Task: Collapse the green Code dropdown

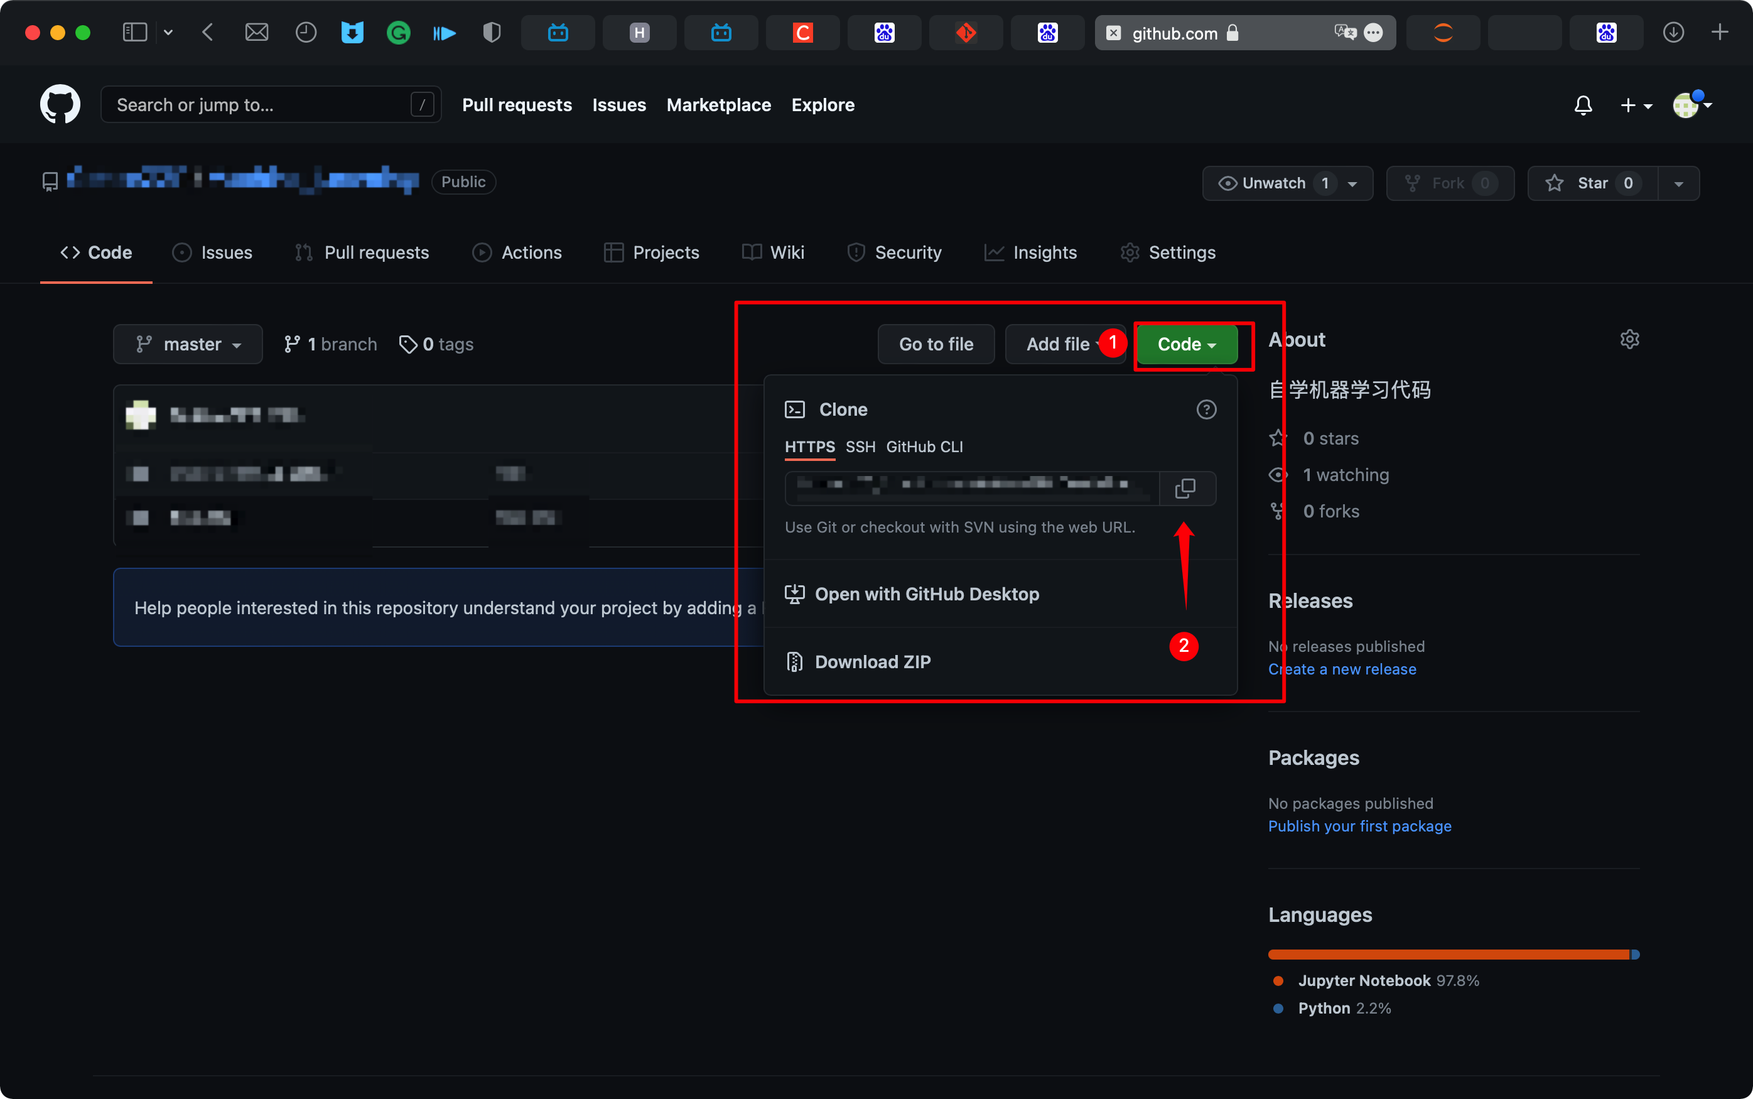Action: pos(1187,344)
